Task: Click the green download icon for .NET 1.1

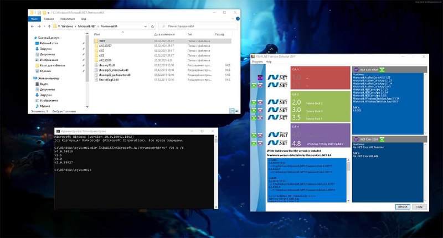Action: coord(254,85)
